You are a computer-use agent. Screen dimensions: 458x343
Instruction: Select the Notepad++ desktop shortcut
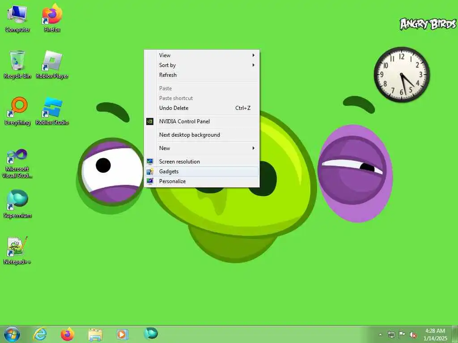tap(17, 251)
